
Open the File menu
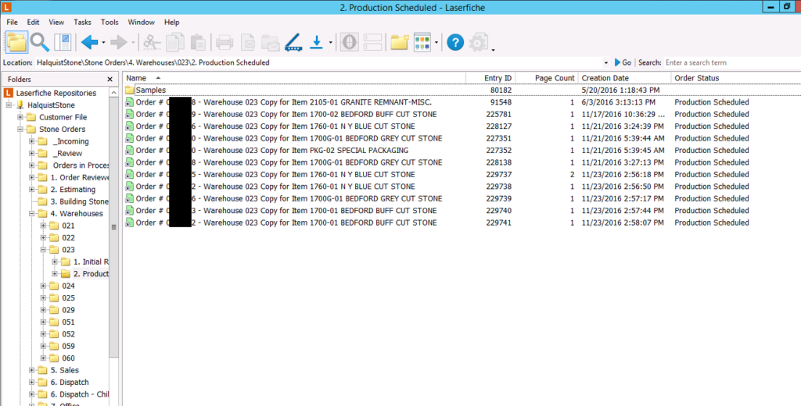12,23
